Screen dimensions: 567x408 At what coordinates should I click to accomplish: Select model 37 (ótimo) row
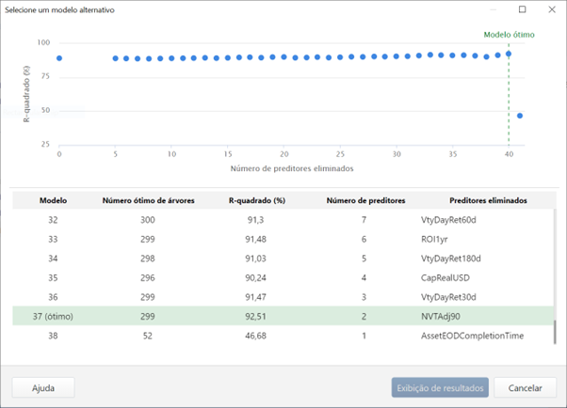[283, 317]
